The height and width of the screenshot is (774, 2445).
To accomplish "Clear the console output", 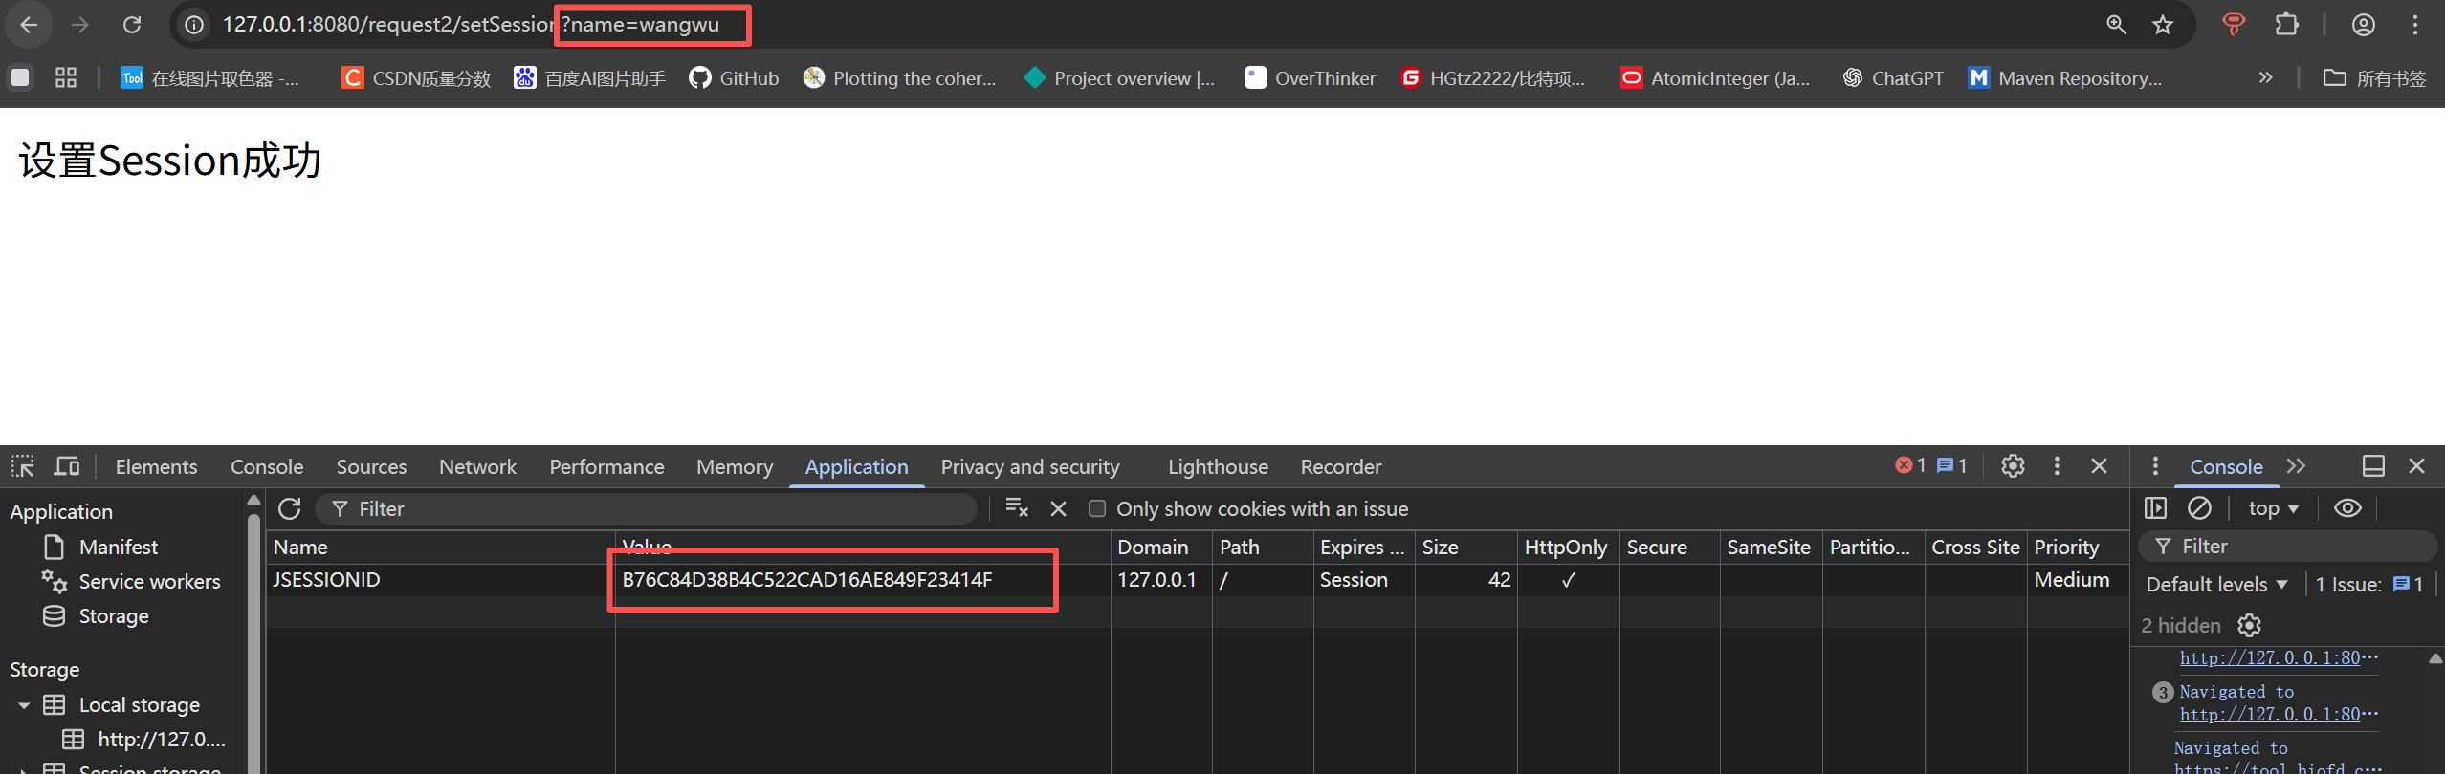I will 2199,508.
